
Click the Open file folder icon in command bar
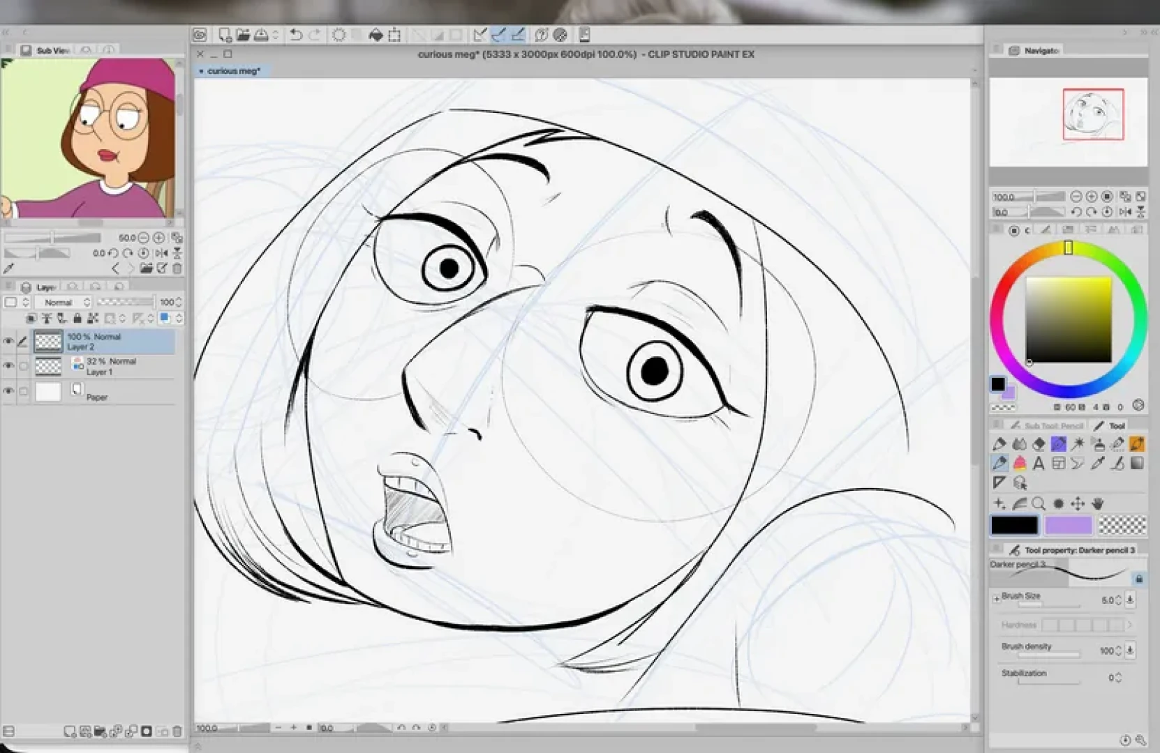243,35
